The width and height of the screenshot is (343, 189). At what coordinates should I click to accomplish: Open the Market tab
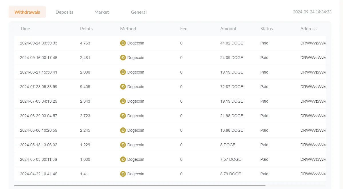(x=102, y=12)
